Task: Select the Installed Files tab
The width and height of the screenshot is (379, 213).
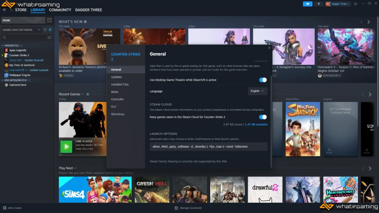Action: (120, 84)
